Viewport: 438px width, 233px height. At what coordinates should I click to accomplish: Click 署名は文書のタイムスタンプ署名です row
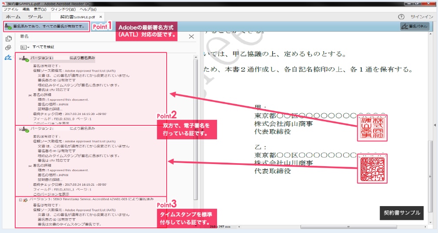[69, 224]
